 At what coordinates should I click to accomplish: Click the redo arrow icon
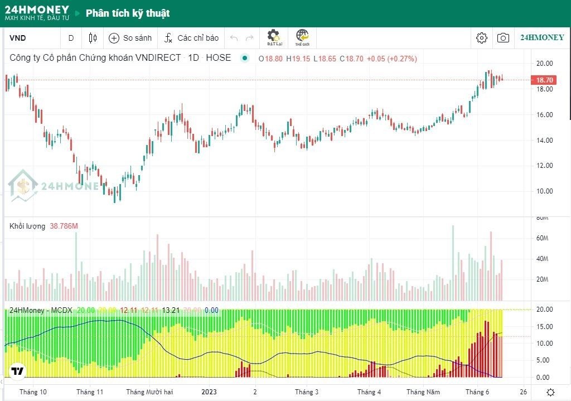point(249,38)
